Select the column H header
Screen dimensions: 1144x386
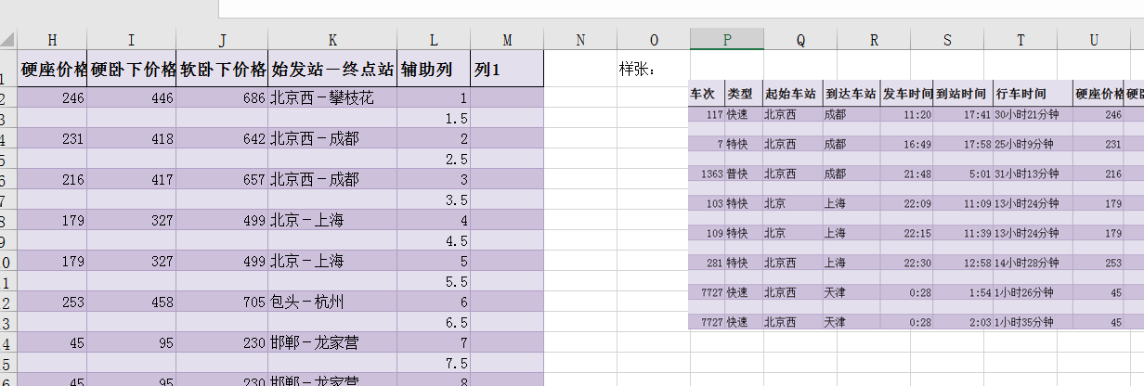coord(52,40)
